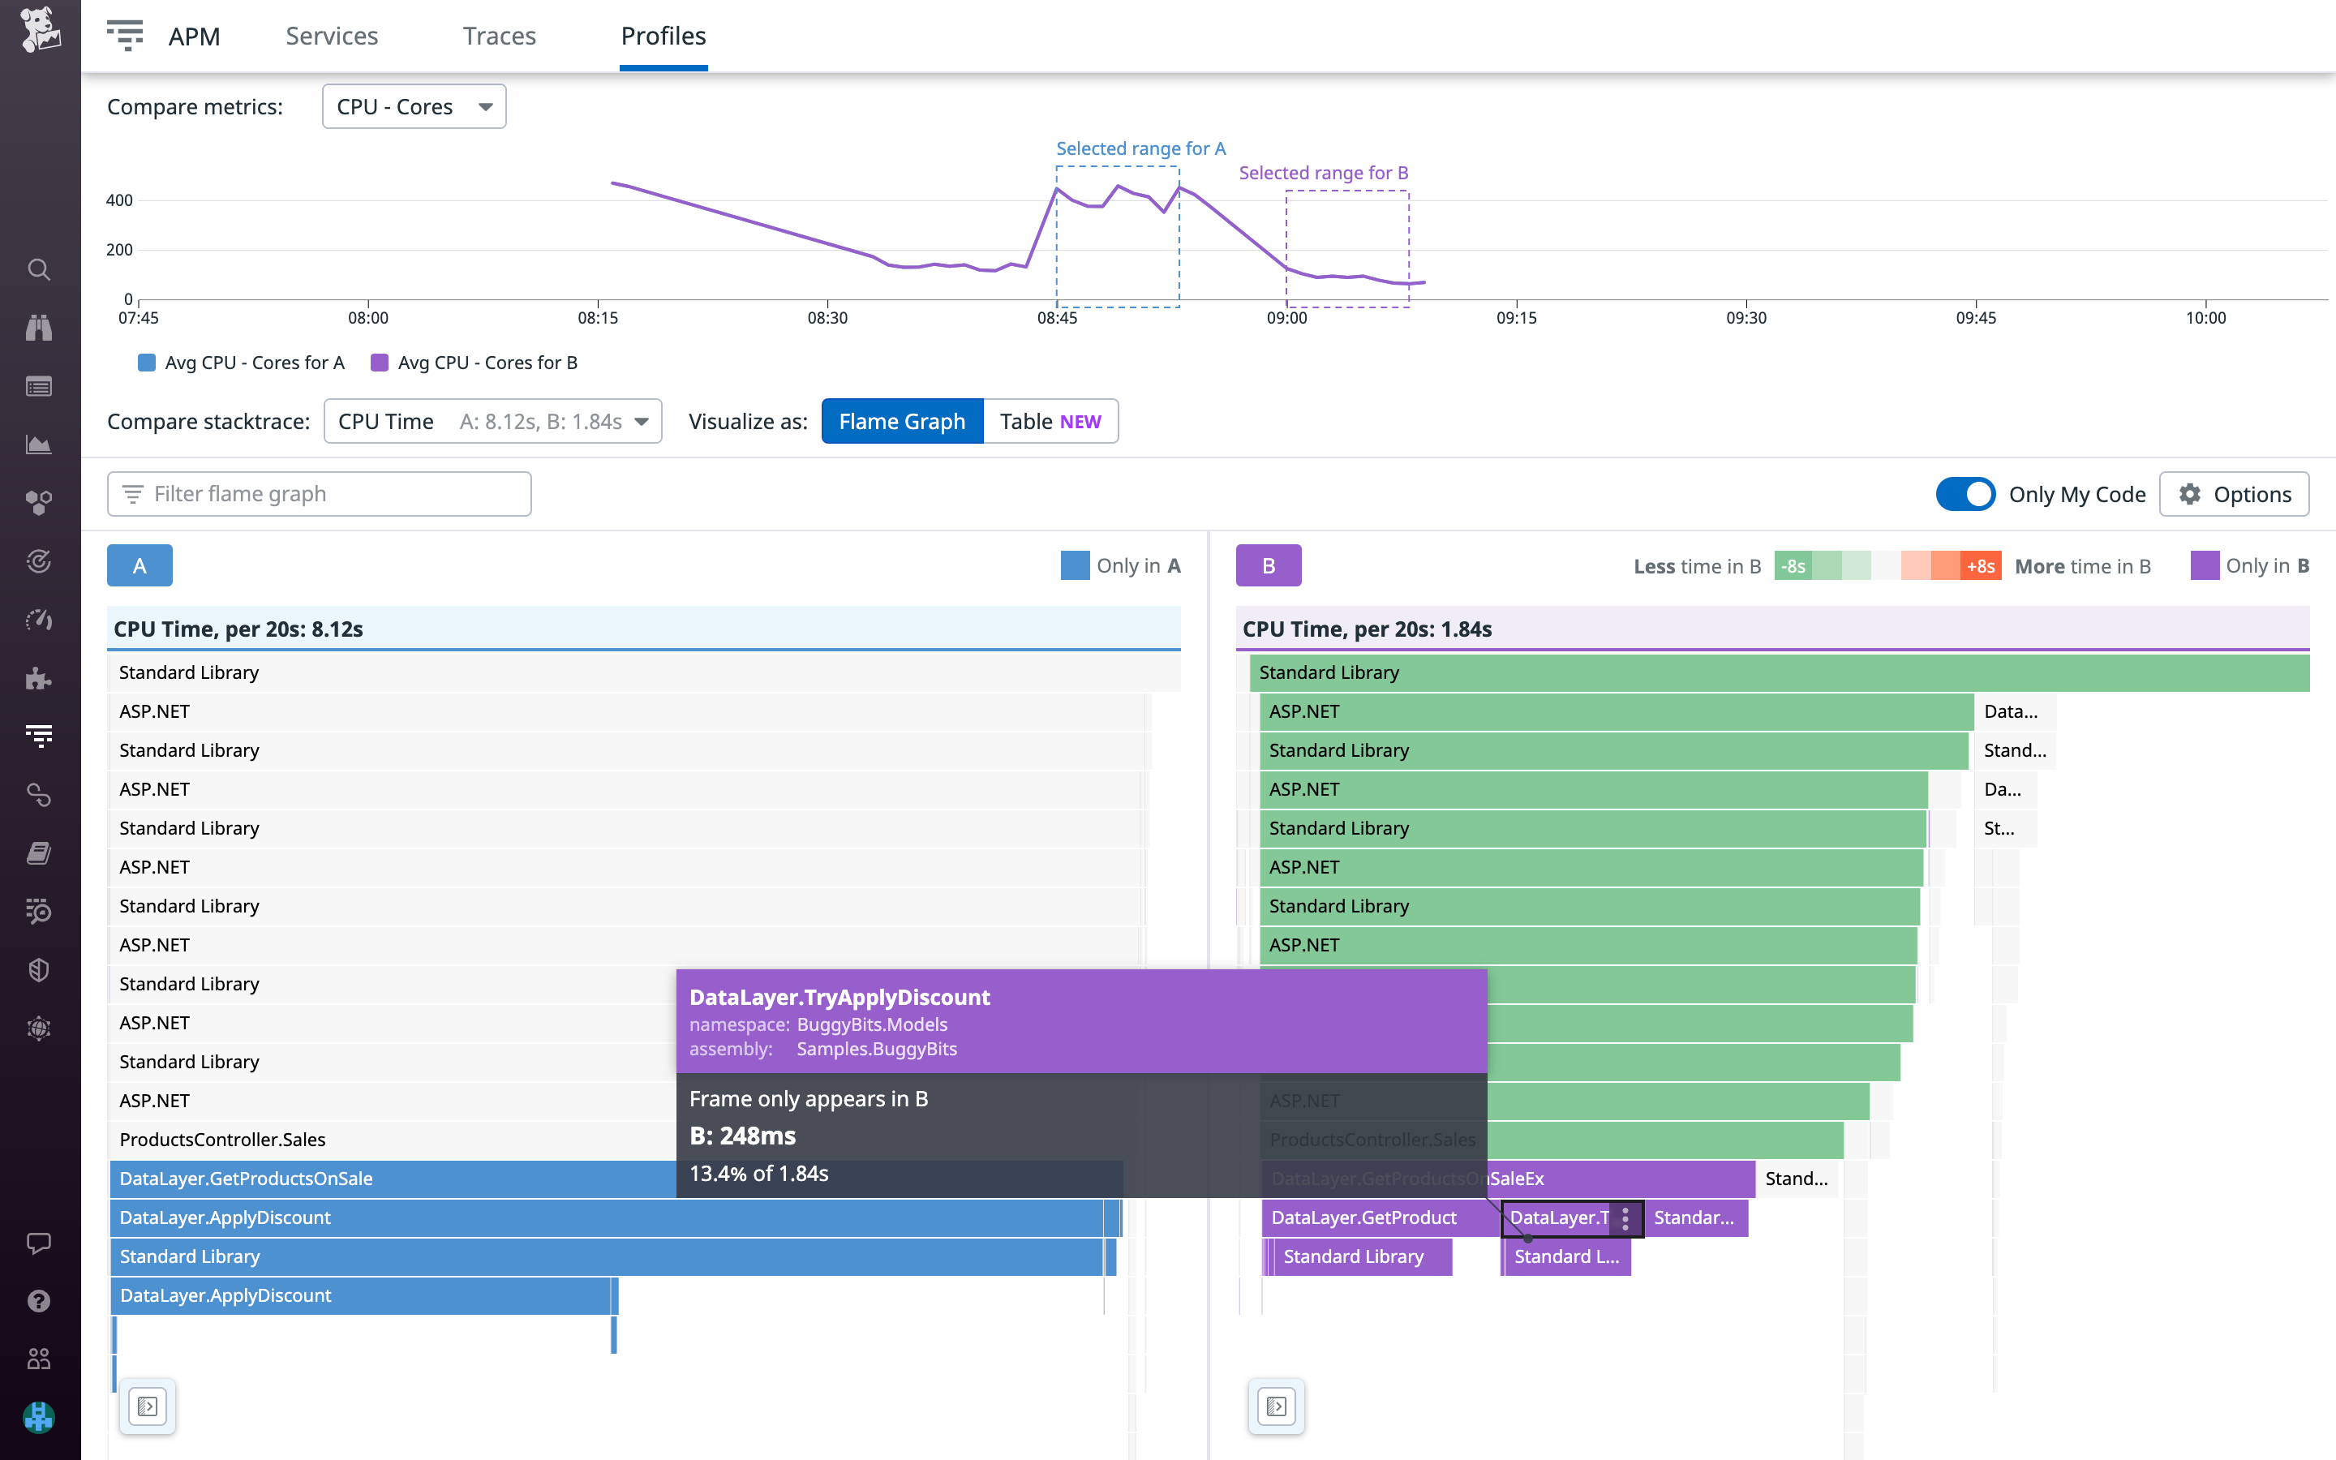Switch visualization to the new Table view

1050,421
